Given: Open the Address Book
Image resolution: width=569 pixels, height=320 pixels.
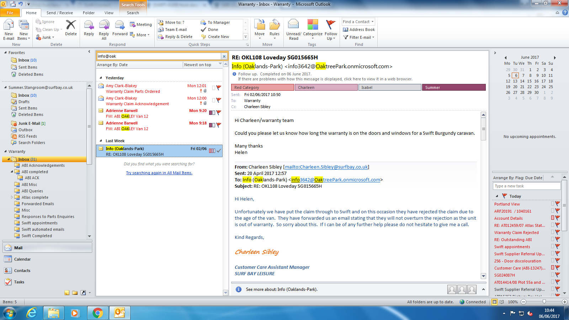Looking at the screenshot, I should coord(359,30).
